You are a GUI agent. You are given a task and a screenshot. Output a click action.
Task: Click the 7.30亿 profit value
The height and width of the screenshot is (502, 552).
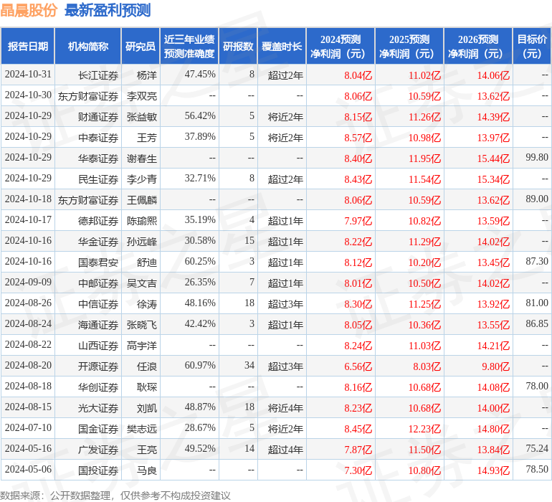[x=358, y=470]
